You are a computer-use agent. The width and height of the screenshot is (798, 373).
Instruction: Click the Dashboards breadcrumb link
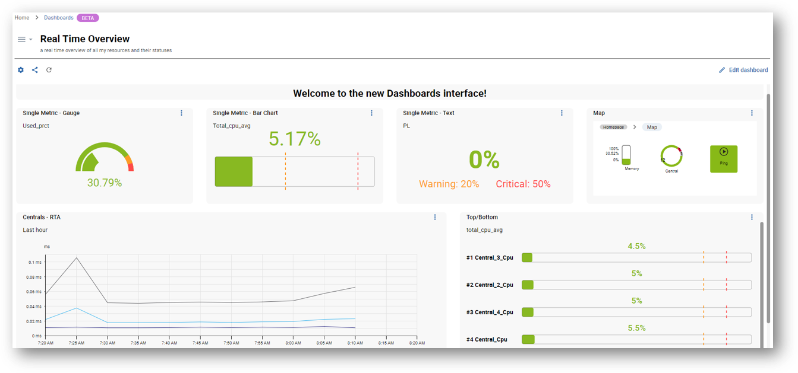pos(59,18)
